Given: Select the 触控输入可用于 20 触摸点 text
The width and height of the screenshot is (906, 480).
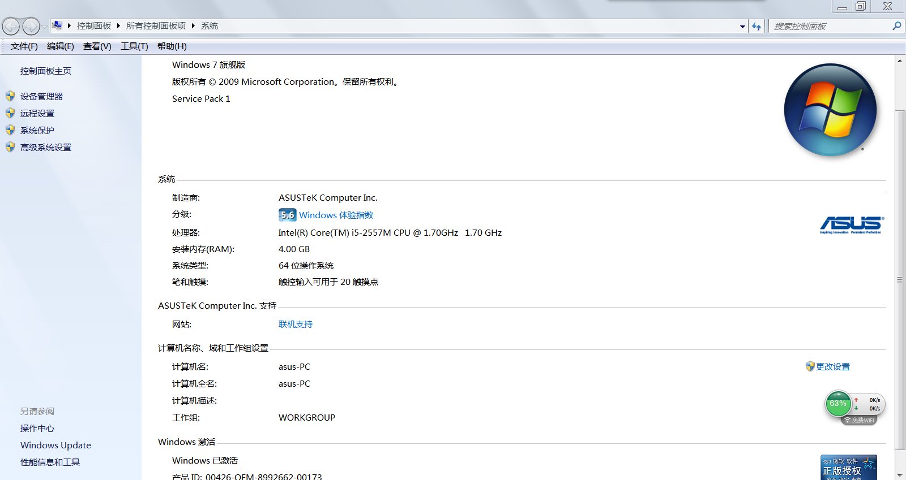Looking at the screenshot, I should 328,282.
